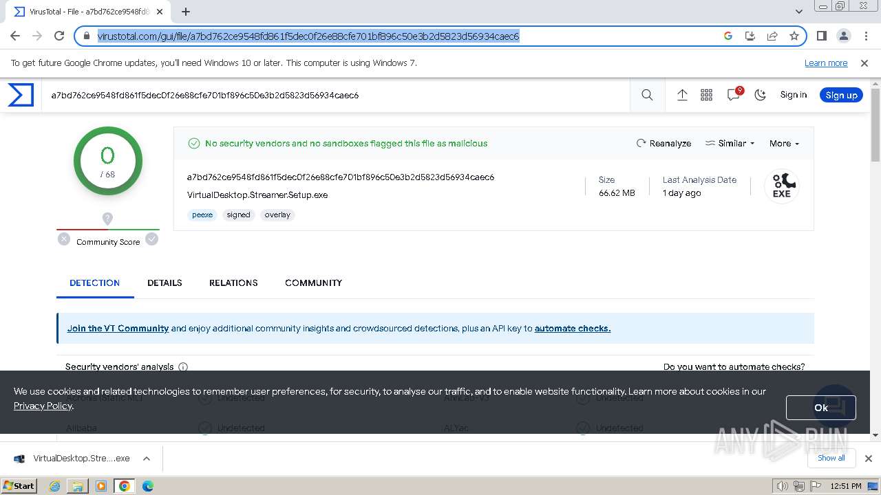This screenshot has height=495, width=881.
Task: Open File Explorer from taskbar
Action: 78,486
